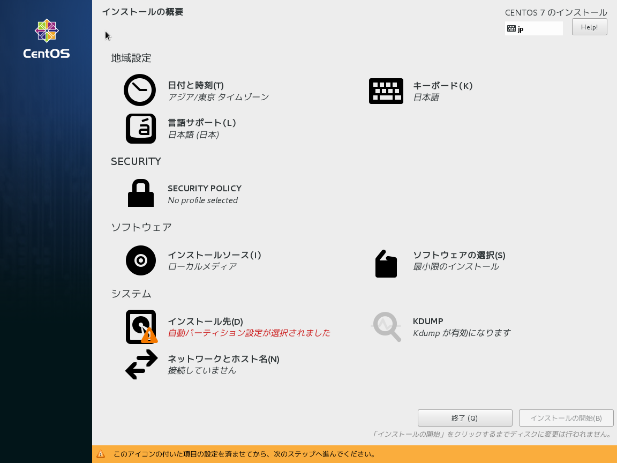Click the disk-change notice under the buttons

[x=492, y=434]
